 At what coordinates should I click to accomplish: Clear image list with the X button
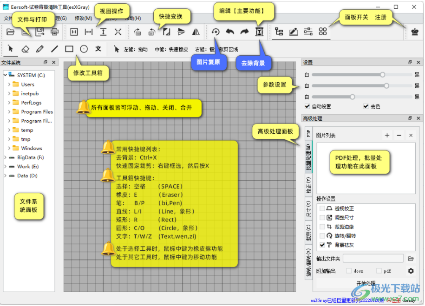tap(411, 135)
